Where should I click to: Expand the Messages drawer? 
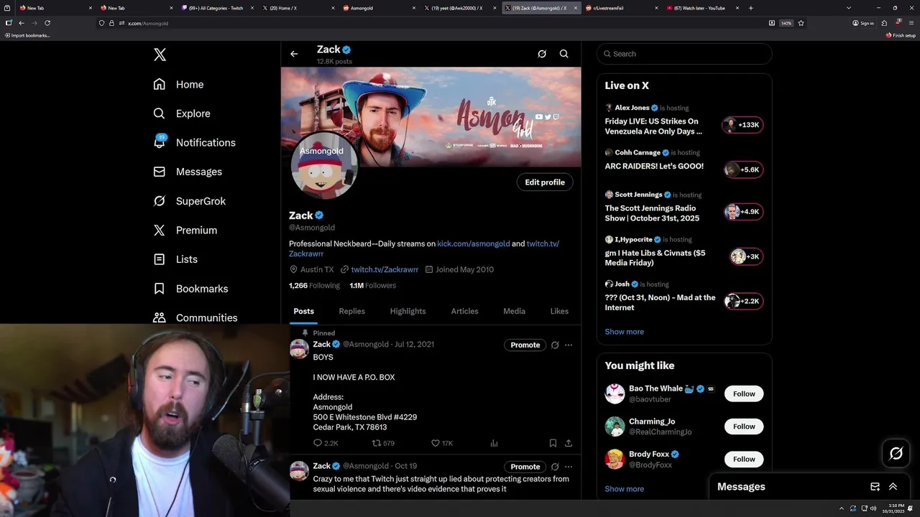pos(893,487)
